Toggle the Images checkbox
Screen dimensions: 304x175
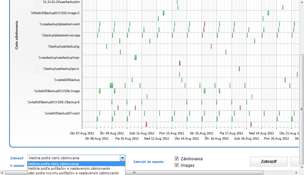[177, 165]
